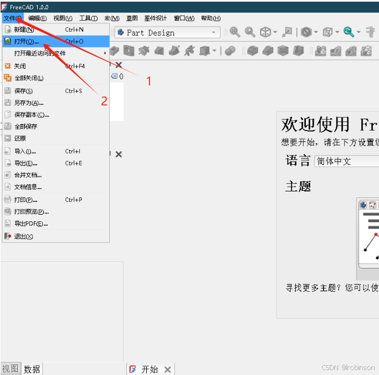
Task: Expand the standard views dropdown arrow
Action: tap(275, 32)
